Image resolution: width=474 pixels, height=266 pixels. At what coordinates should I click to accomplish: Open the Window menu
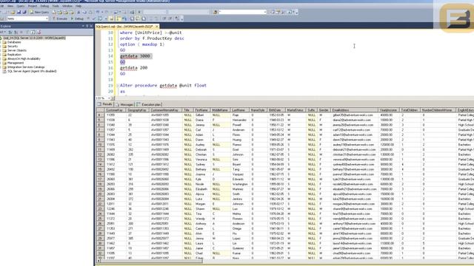click(x=67, y=6)
